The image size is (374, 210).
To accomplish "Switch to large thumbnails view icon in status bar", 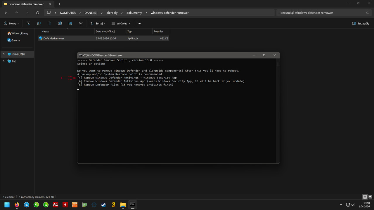I will (x=370, y=197).
